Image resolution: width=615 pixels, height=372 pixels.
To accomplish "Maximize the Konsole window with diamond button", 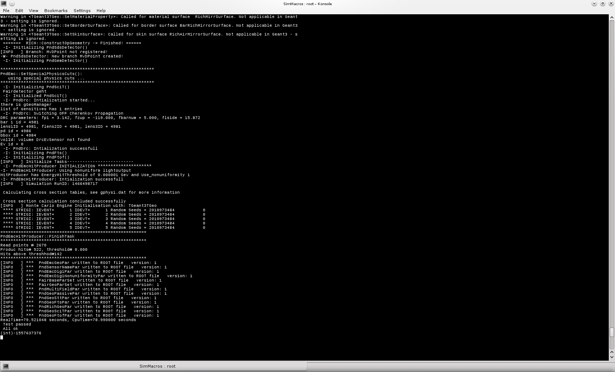I will (x=603, y=4).
